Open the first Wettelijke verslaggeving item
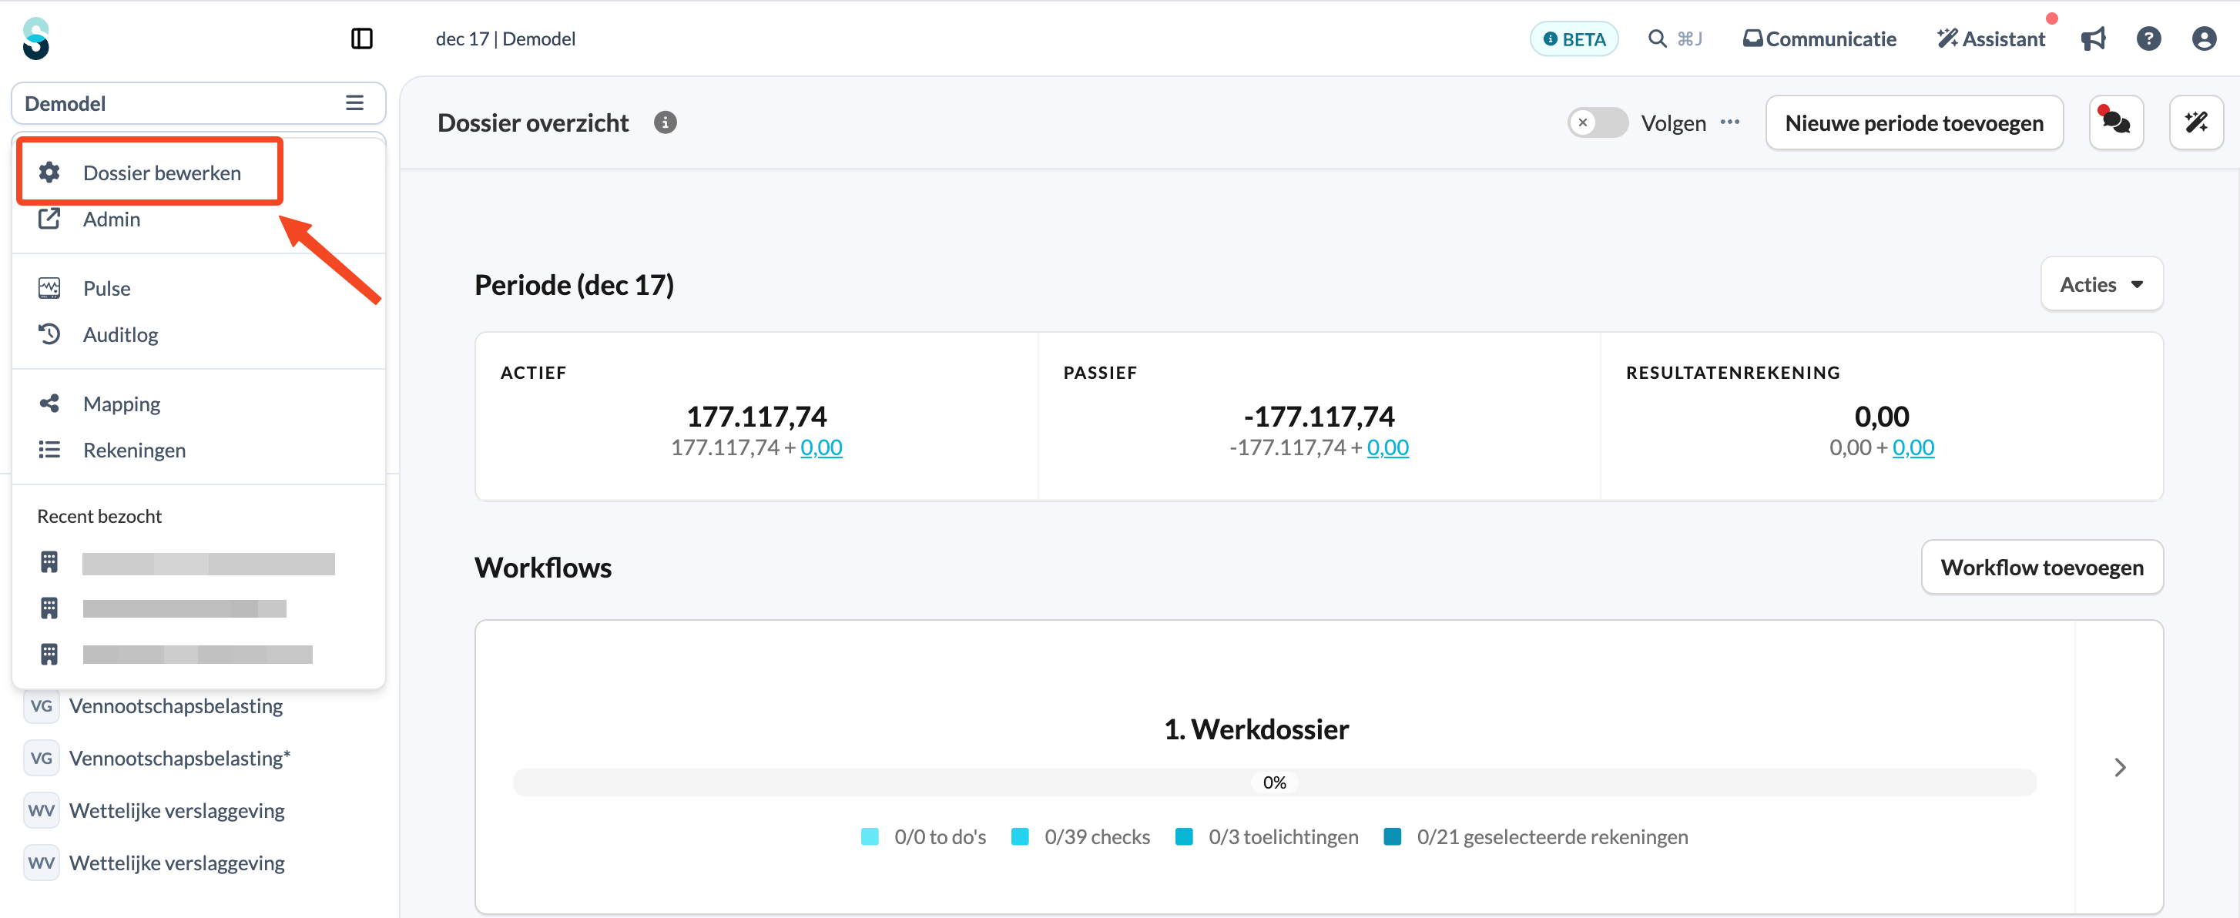 pos(176,810)
